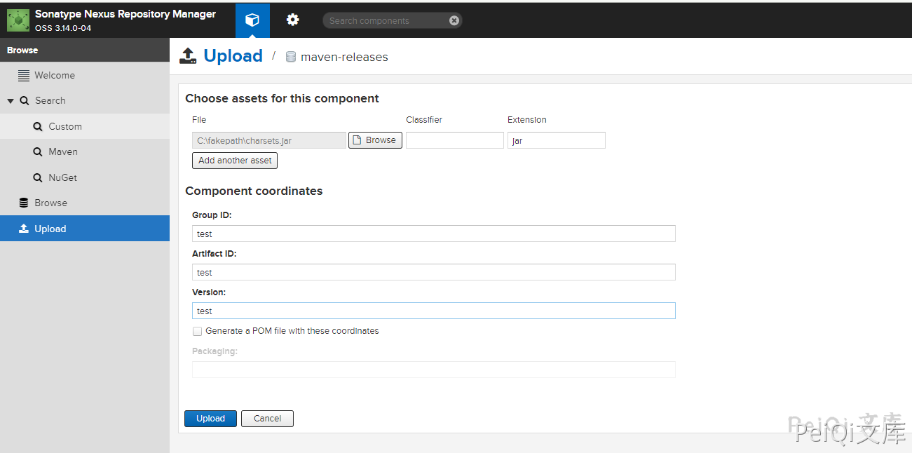Clear the search components field with X
Image resolution: width=912 pixels, height=453 pixels.
tap(454, 21)
